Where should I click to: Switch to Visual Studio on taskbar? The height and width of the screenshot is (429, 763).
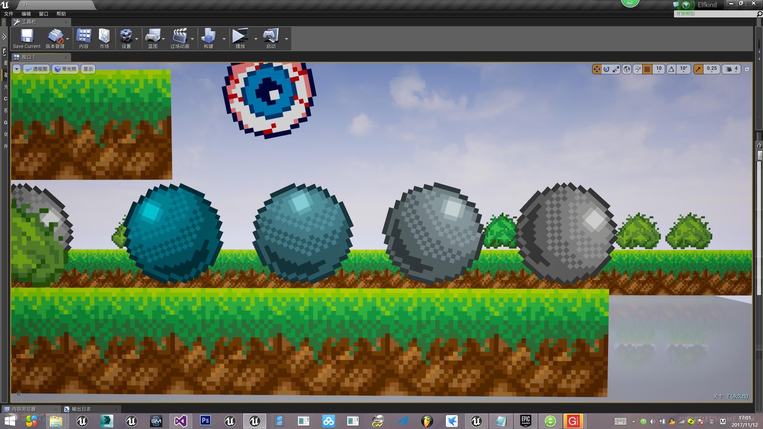click(x=180, y=421)
